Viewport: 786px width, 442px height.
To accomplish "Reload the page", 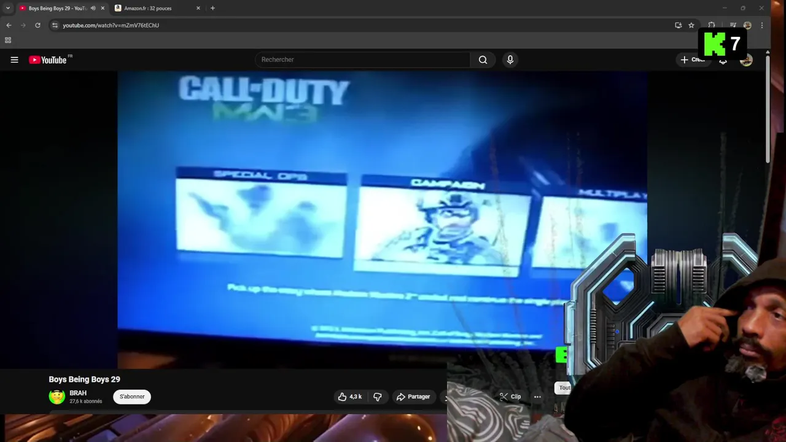I will coord(37,25).
